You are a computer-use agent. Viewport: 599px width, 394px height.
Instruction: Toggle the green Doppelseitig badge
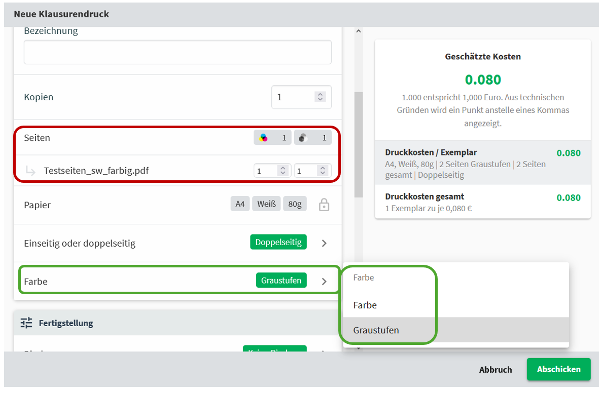tap(278, 243)
